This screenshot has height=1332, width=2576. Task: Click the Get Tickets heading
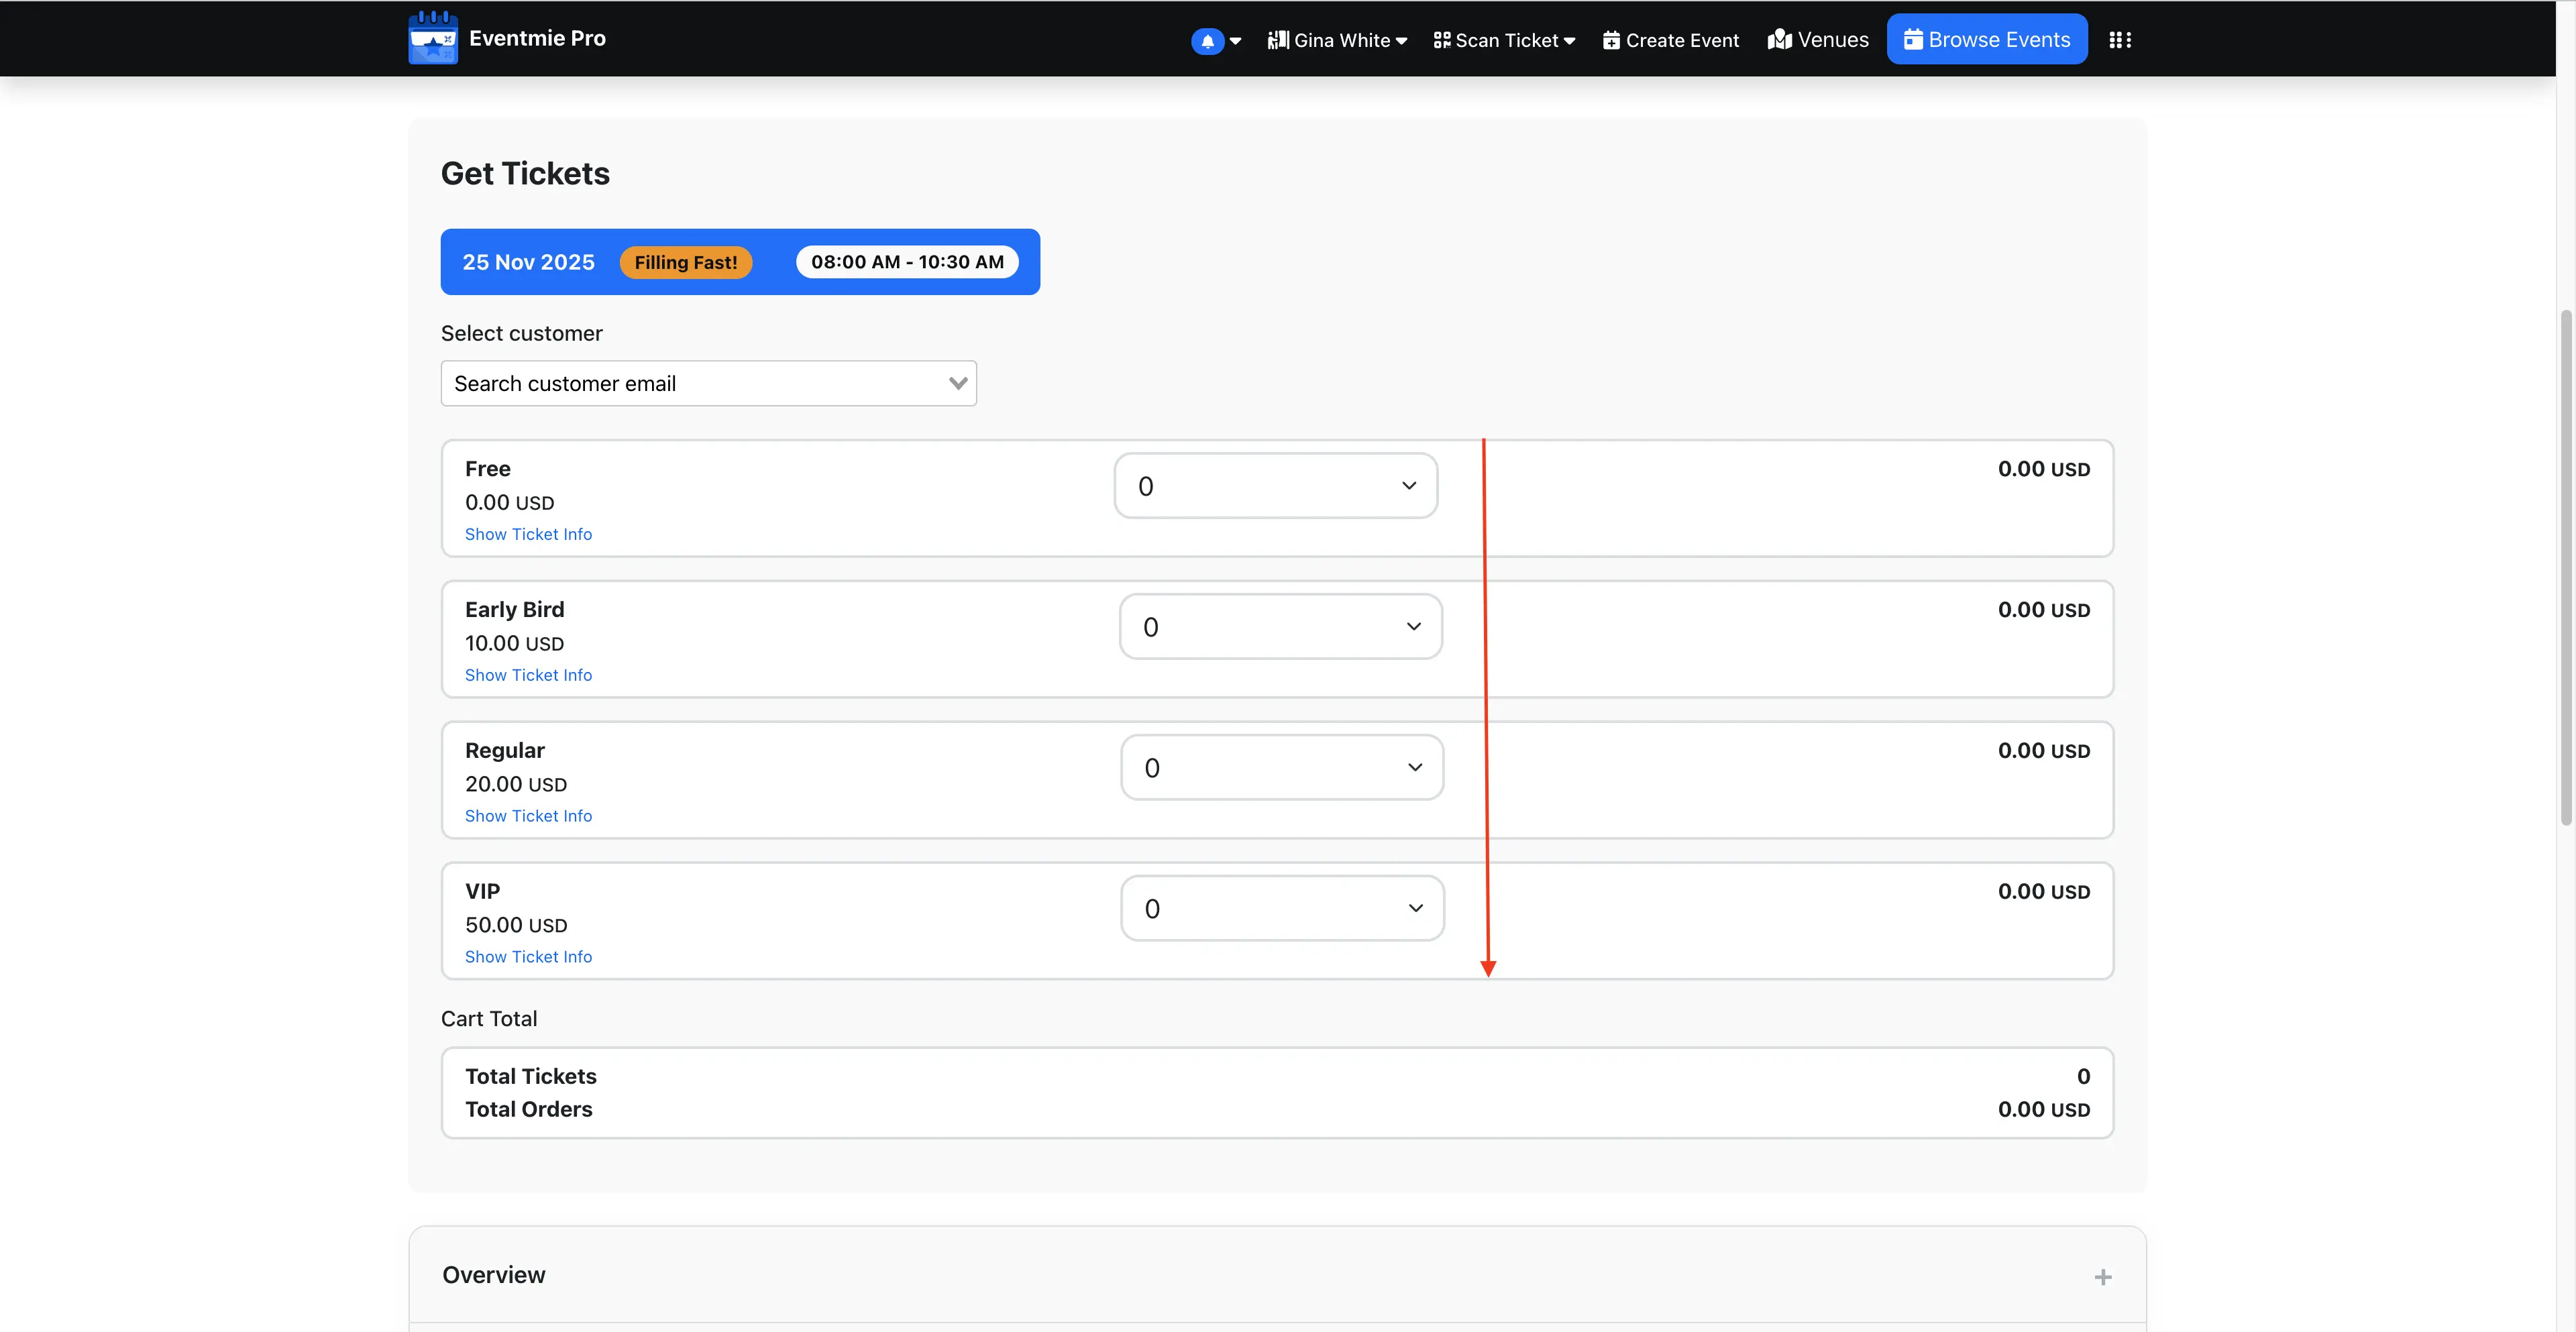[525, 173]
